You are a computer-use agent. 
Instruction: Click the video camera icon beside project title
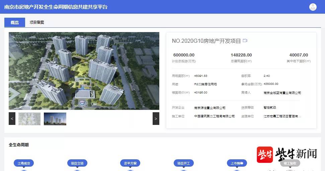[x=245, y=41]
